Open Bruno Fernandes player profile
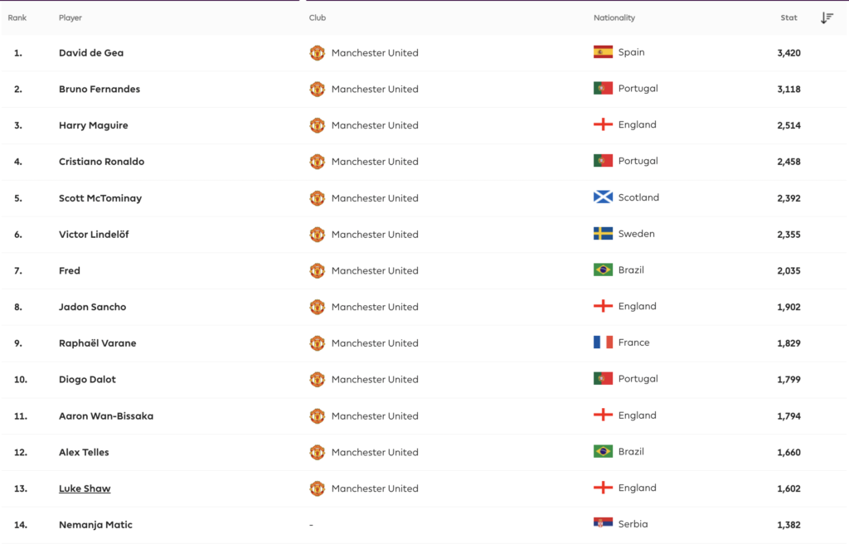 pyautogui.click(x=99, y=89)
